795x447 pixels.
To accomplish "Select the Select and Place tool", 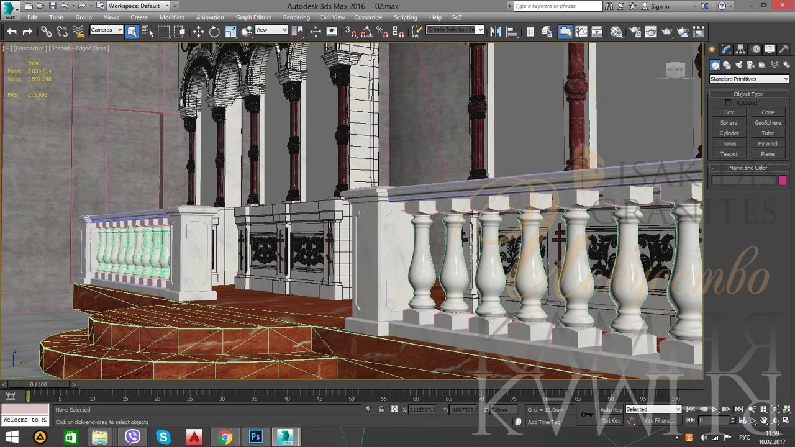I will point(247,32).
